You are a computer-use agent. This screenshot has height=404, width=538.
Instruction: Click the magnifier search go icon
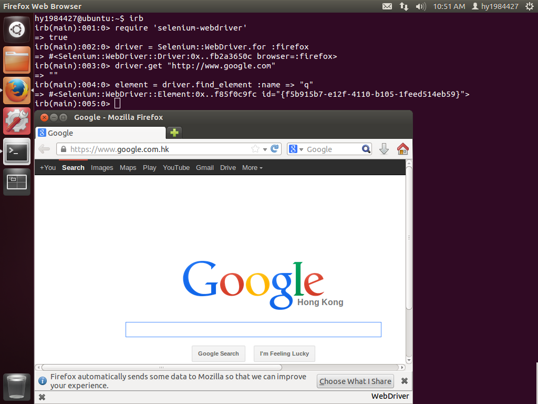pyautogui.click(x=366, y=149)
